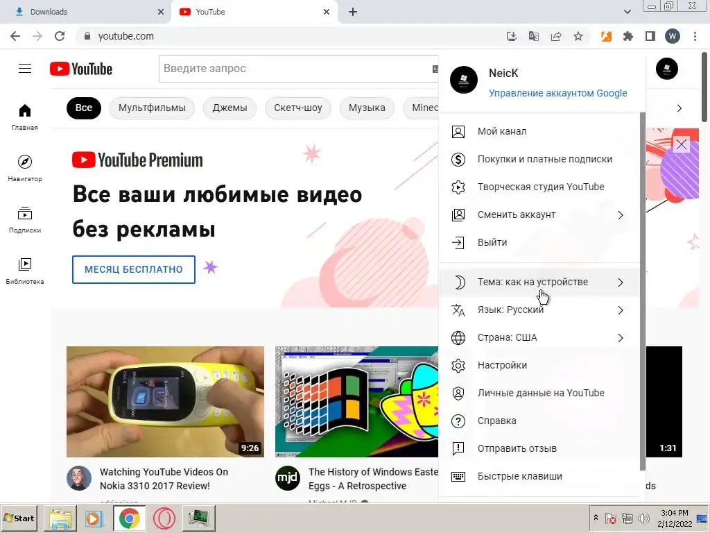
Task: Open Подписки subscriptions sidebar icon
Action: tap(25, 220)
